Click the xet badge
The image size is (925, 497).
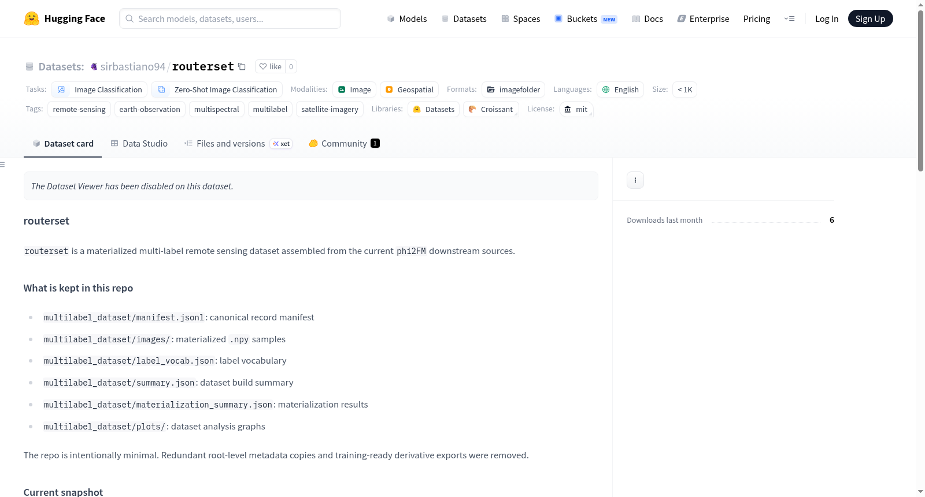tap(282, 144)
